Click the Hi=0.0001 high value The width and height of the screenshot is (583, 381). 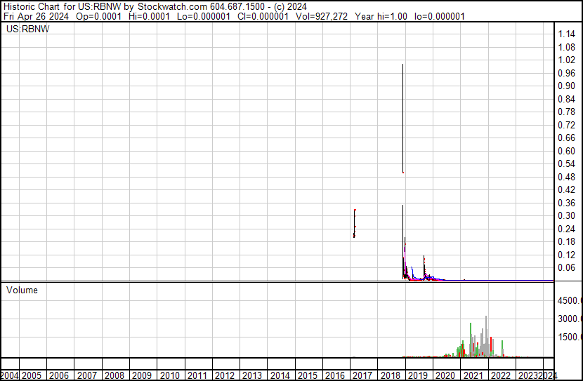click(x=149, y=16)
